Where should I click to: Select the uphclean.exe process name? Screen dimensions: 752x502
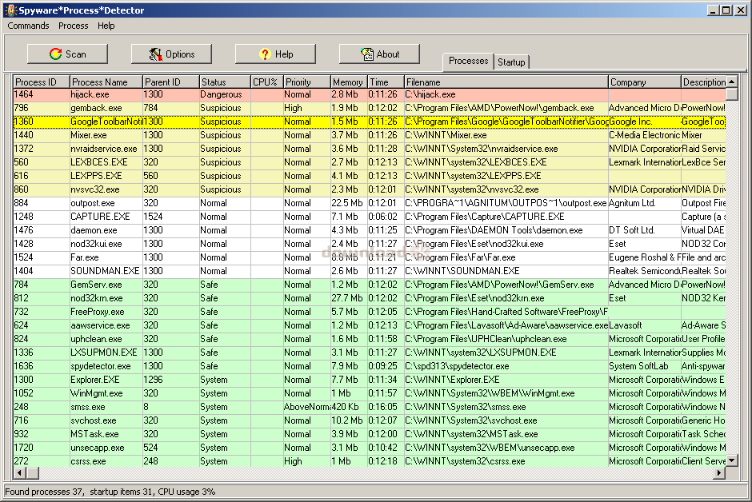pos(96,339)
